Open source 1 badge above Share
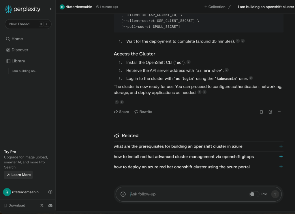This screenshot has width=295, height=214. (x=117, y=102)
